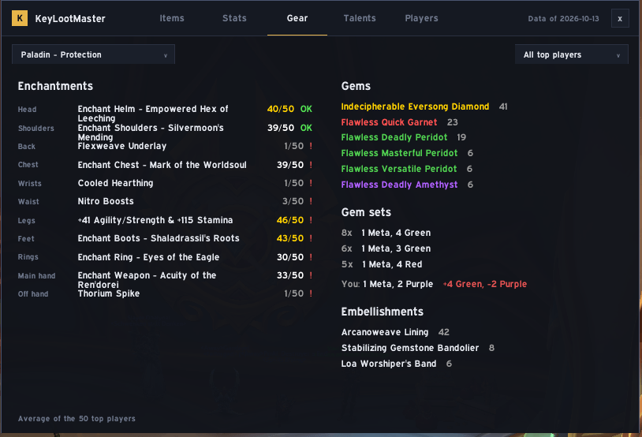Image resolution: width=642 pixels, height=437 pixels.
Task: Click Enchant Helm - Empowered Hex of Leeching
Action: click(x=153, y=114)
